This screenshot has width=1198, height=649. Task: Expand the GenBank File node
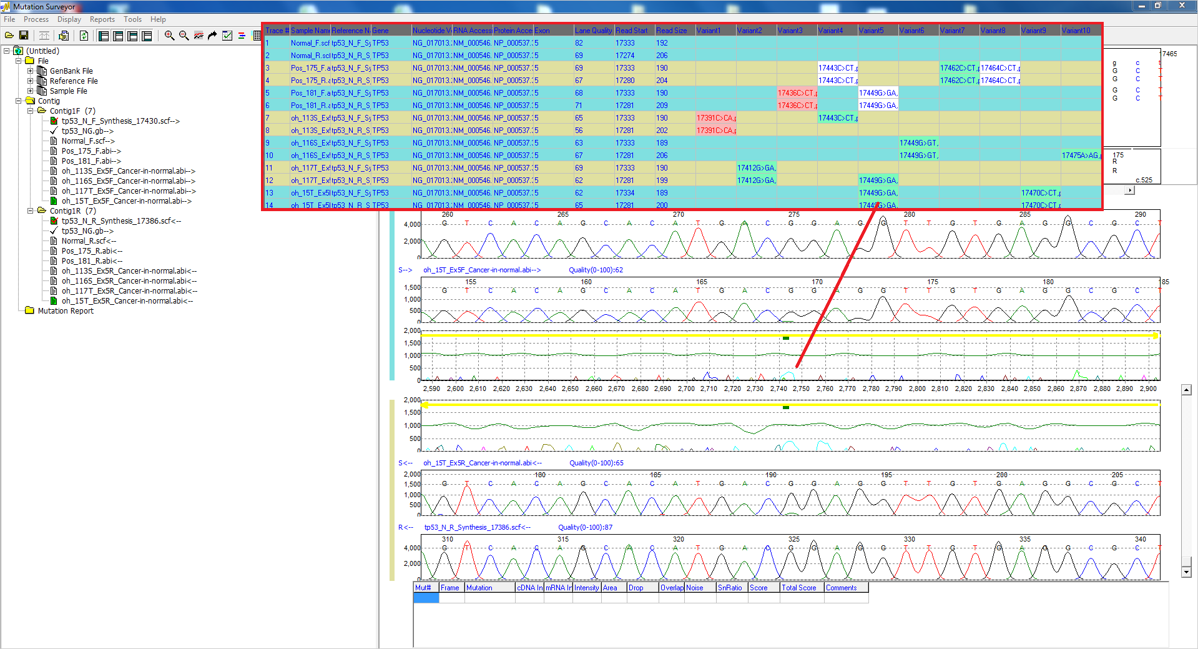click(30, 71)
